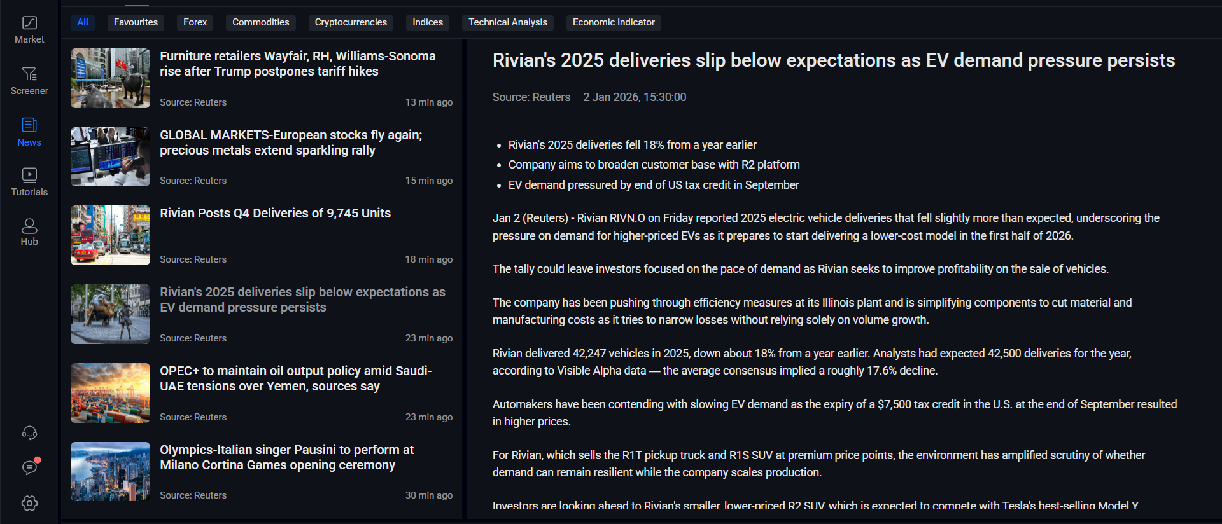The width and height of the screenshot is (1222, 524).
Task: Filter news by Commodities
Action: pyautogui.click(x=260, y=22)
